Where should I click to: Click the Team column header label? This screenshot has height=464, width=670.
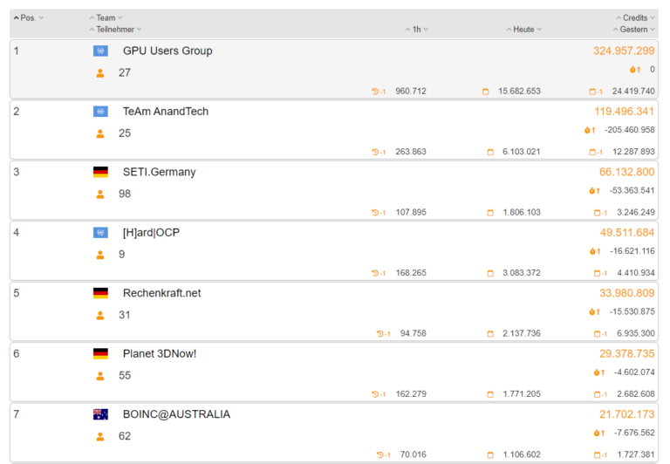pyautogui.click(x=106, y=18)
